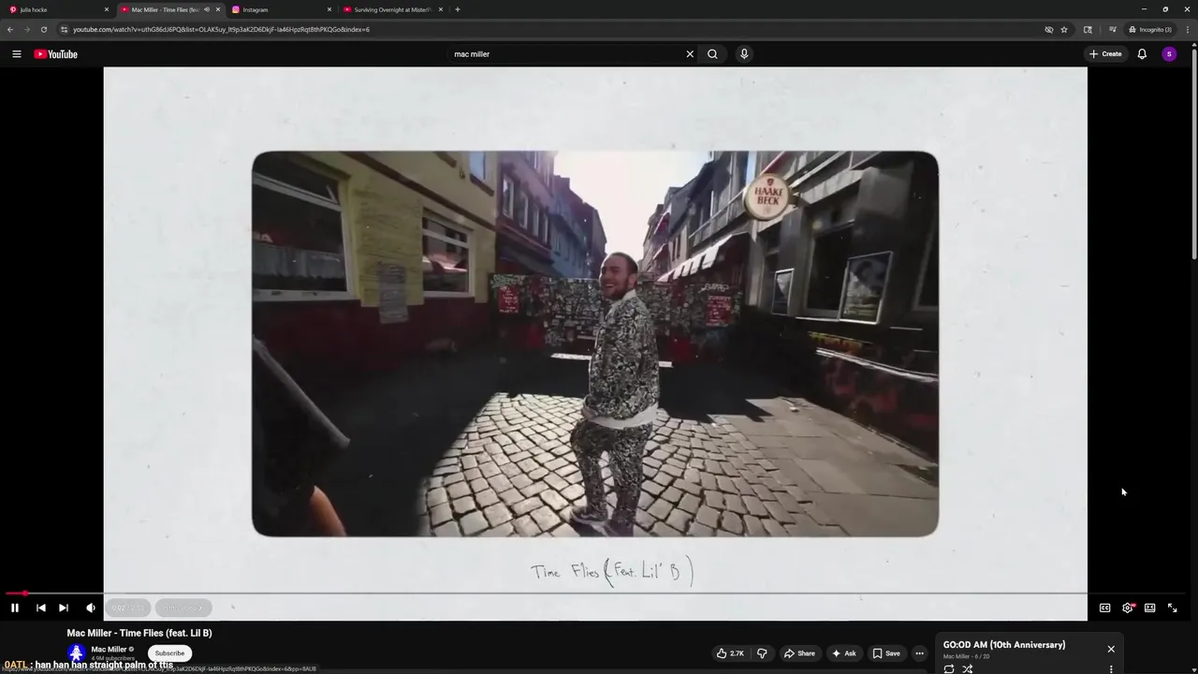Click the video frame of Mac Miller
The image size is (1198, 674).
(x=595, y=344)
